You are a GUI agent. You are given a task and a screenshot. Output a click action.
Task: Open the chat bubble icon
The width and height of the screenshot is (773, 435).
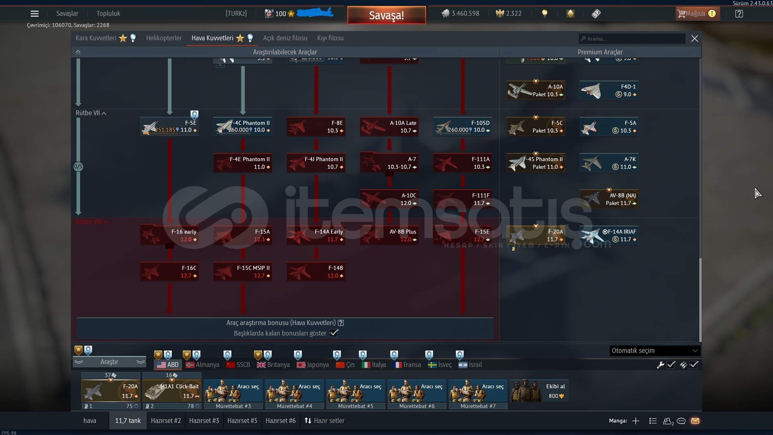point(681,421)
